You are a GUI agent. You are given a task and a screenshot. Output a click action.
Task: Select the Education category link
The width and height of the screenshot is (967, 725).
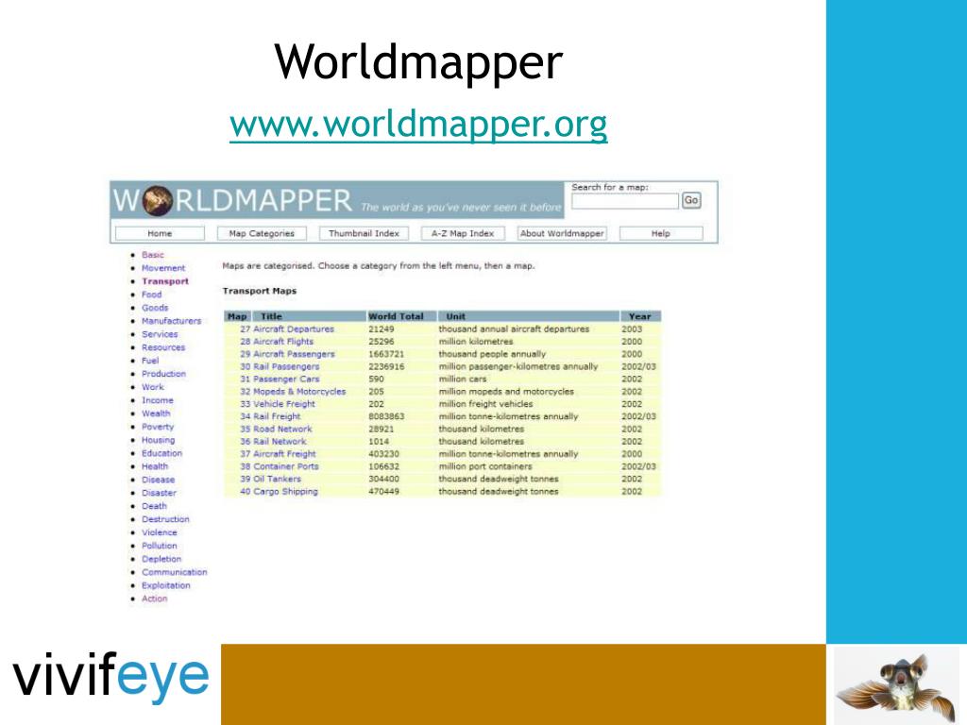pos(162,453)
